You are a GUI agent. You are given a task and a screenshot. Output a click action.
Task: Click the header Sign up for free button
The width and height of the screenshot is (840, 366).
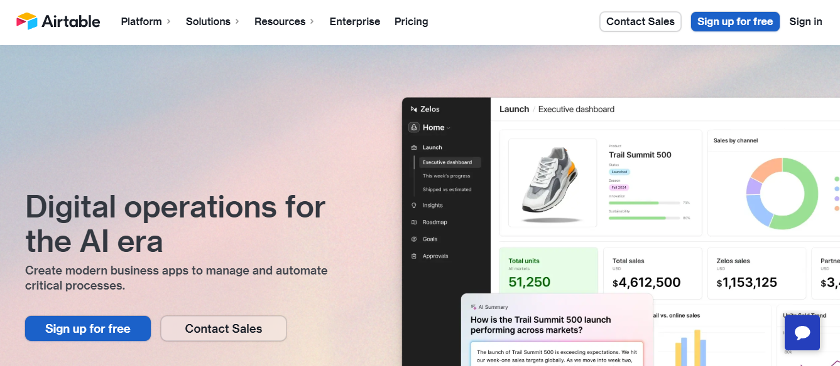[x=735, y=21]
